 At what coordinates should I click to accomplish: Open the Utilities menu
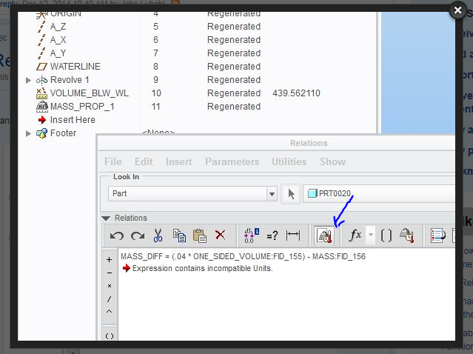click(289, 161)
